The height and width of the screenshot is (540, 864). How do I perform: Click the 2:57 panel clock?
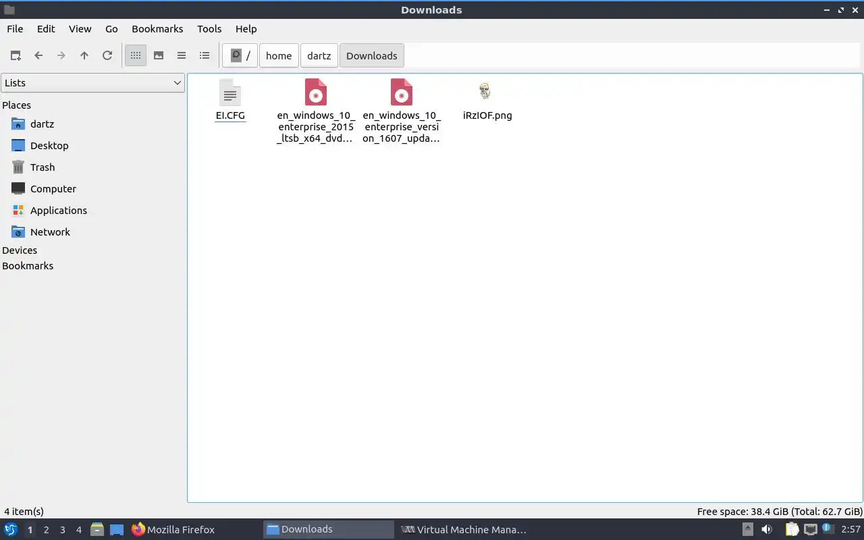850,529
